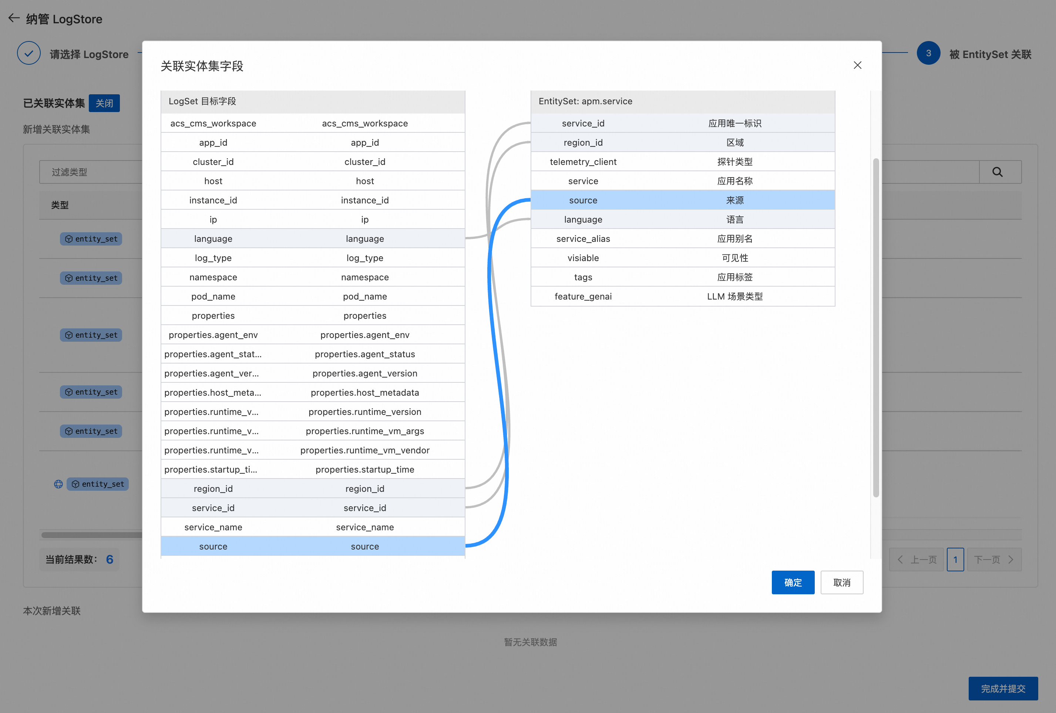Click the search magnifier icon

pos(997,172)
